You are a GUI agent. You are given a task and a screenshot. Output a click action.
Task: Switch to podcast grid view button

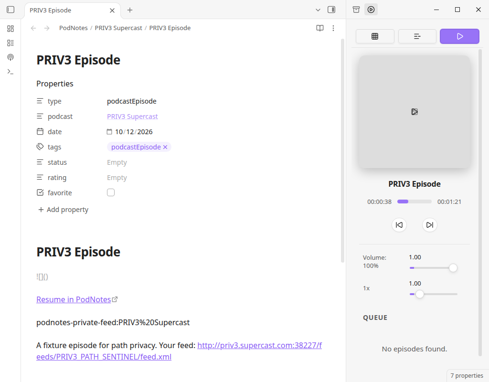(x=375, y=36)
